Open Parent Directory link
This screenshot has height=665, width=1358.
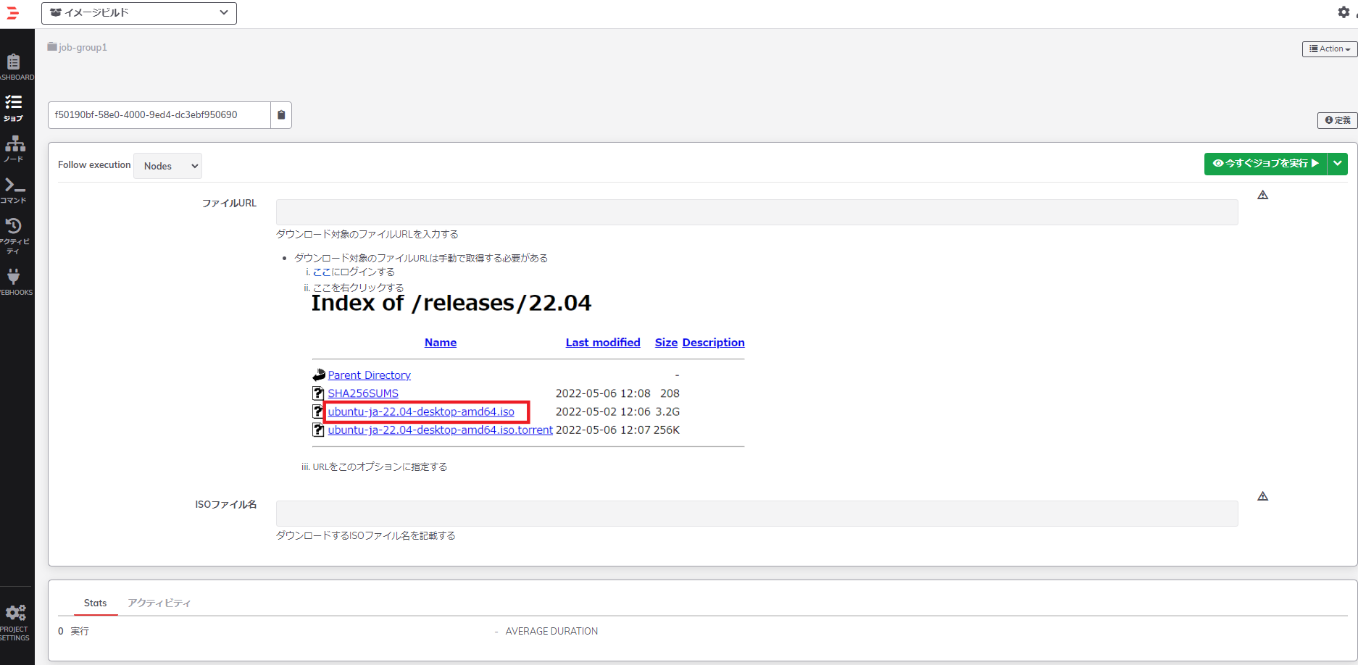click(x=369, y=375)
